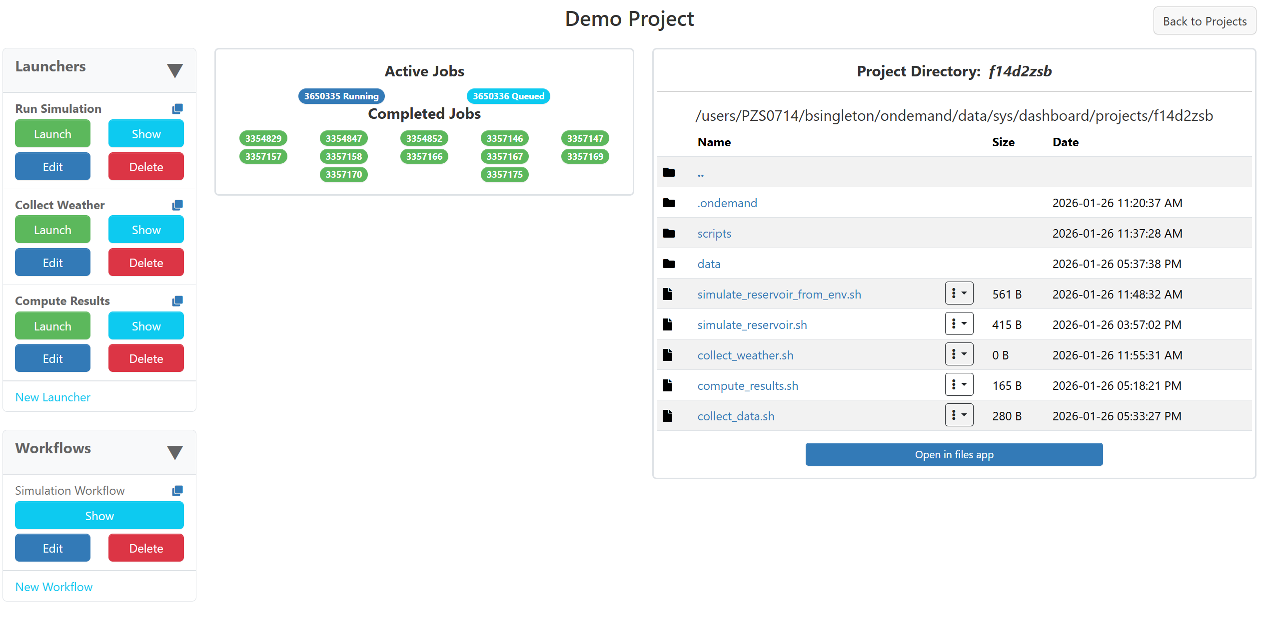1262x621 pixels.
Task: Create a New Workflow
Action: coord(54,587)
